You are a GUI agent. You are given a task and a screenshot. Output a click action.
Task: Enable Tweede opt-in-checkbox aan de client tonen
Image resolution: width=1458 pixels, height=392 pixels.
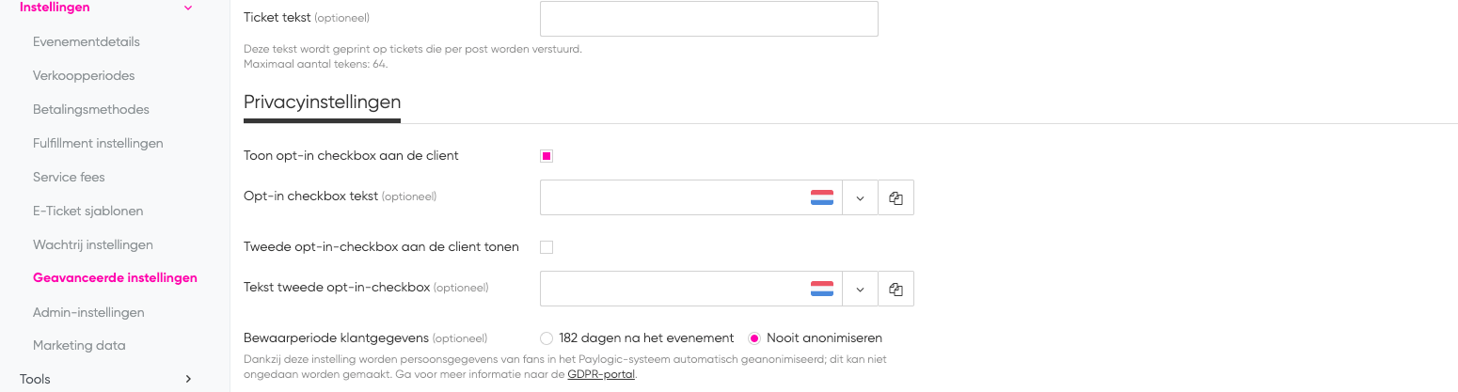coord(547,247)
